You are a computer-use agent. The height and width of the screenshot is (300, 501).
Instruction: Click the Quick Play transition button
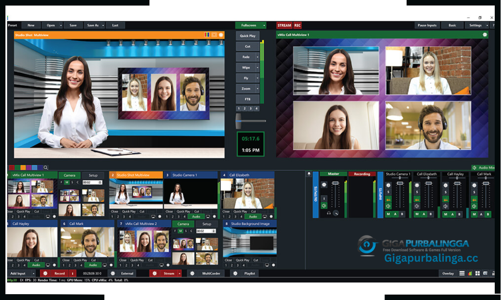coord(248,36)
